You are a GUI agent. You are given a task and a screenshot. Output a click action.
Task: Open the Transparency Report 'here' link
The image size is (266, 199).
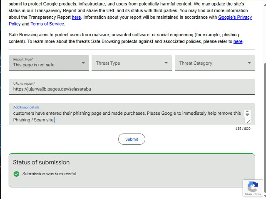tap(76, 18)
